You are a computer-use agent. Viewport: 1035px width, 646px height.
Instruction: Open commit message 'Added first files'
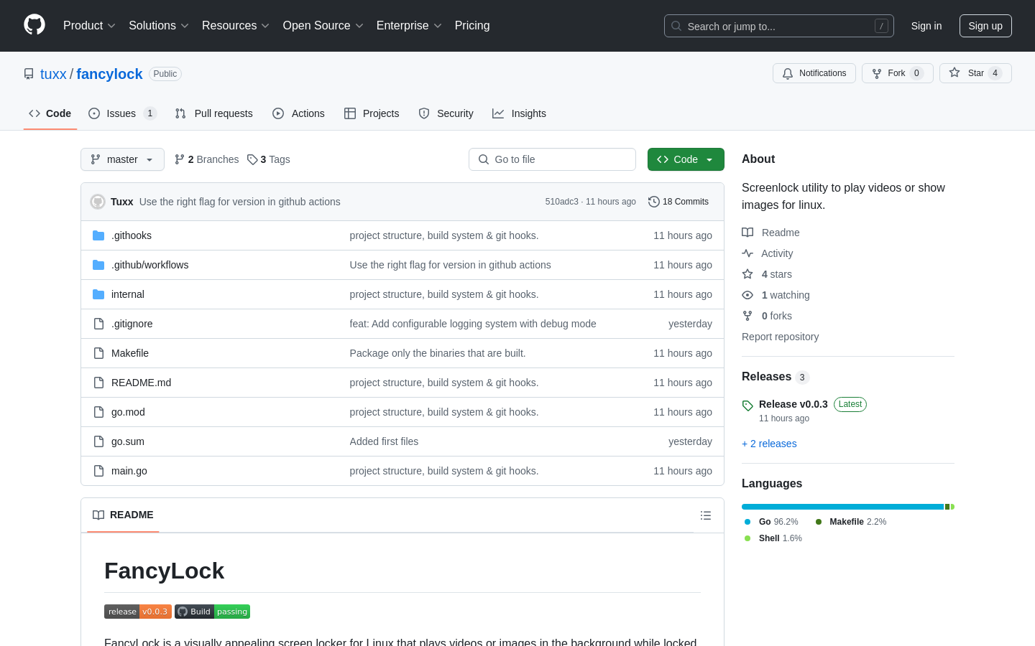tap(384, 441)
